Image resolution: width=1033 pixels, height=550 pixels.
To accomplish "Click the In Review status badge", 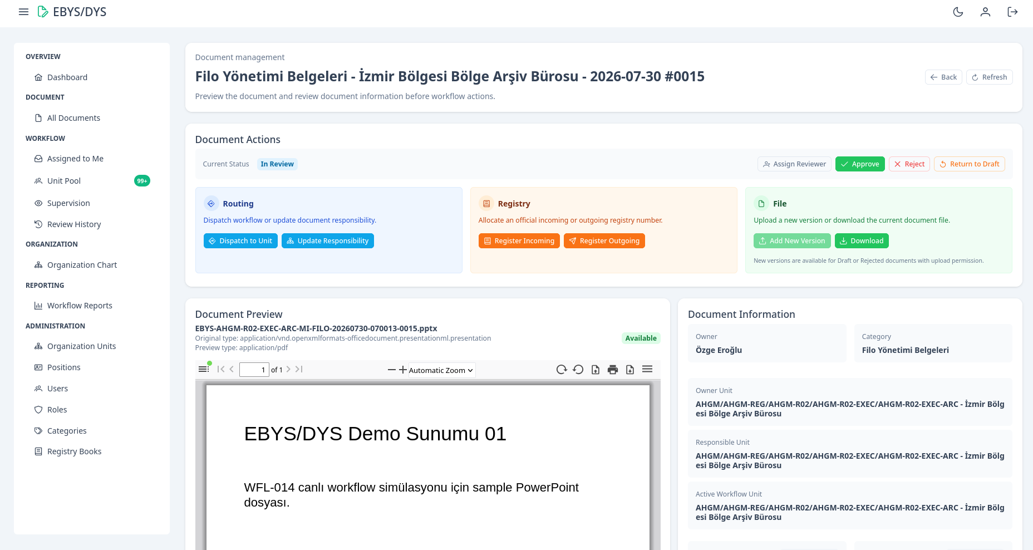I will point(277,164).
